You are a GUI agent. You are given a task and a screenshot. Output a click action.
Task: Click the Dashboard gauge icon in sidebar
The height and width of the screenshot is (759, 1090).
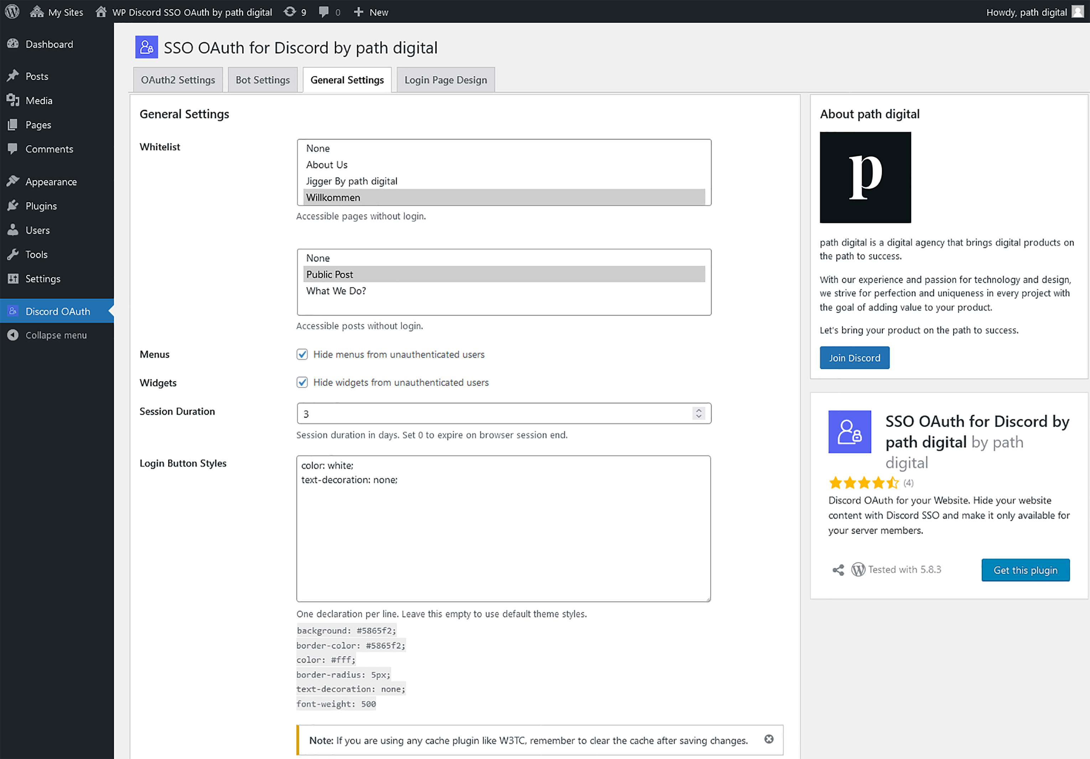point(13,44)
